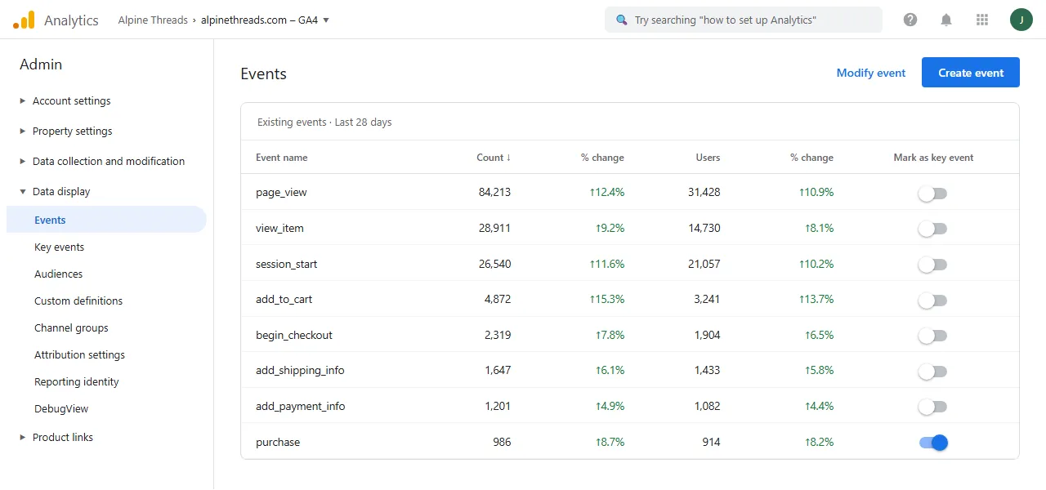Open Custom definitions in sidebar

coord(78,301)
